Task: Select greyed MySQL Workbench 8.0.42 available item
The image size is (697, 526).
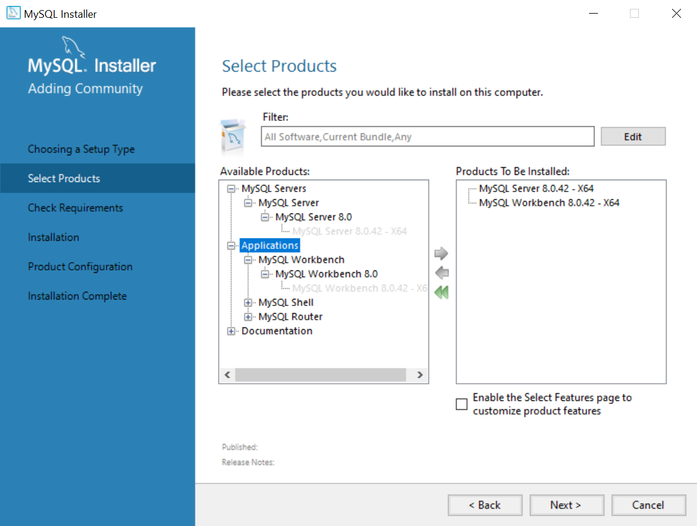Action: coord(359,288)
